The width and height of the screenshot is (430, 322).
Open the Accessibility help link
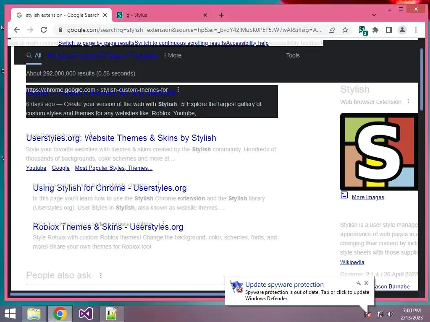click(x=247, y=43)
